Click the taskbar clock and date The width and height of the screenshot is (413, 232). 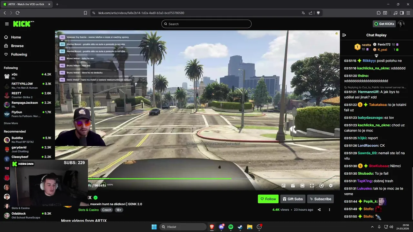coord(403,227)
